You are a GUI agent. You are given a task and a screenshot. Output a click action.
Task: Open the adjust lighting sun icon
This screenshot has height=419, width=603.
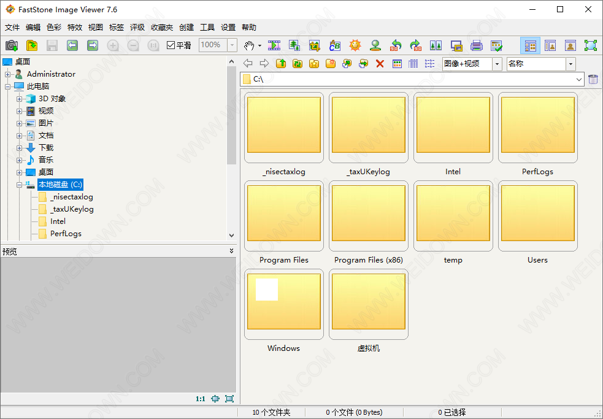[355, 45]
